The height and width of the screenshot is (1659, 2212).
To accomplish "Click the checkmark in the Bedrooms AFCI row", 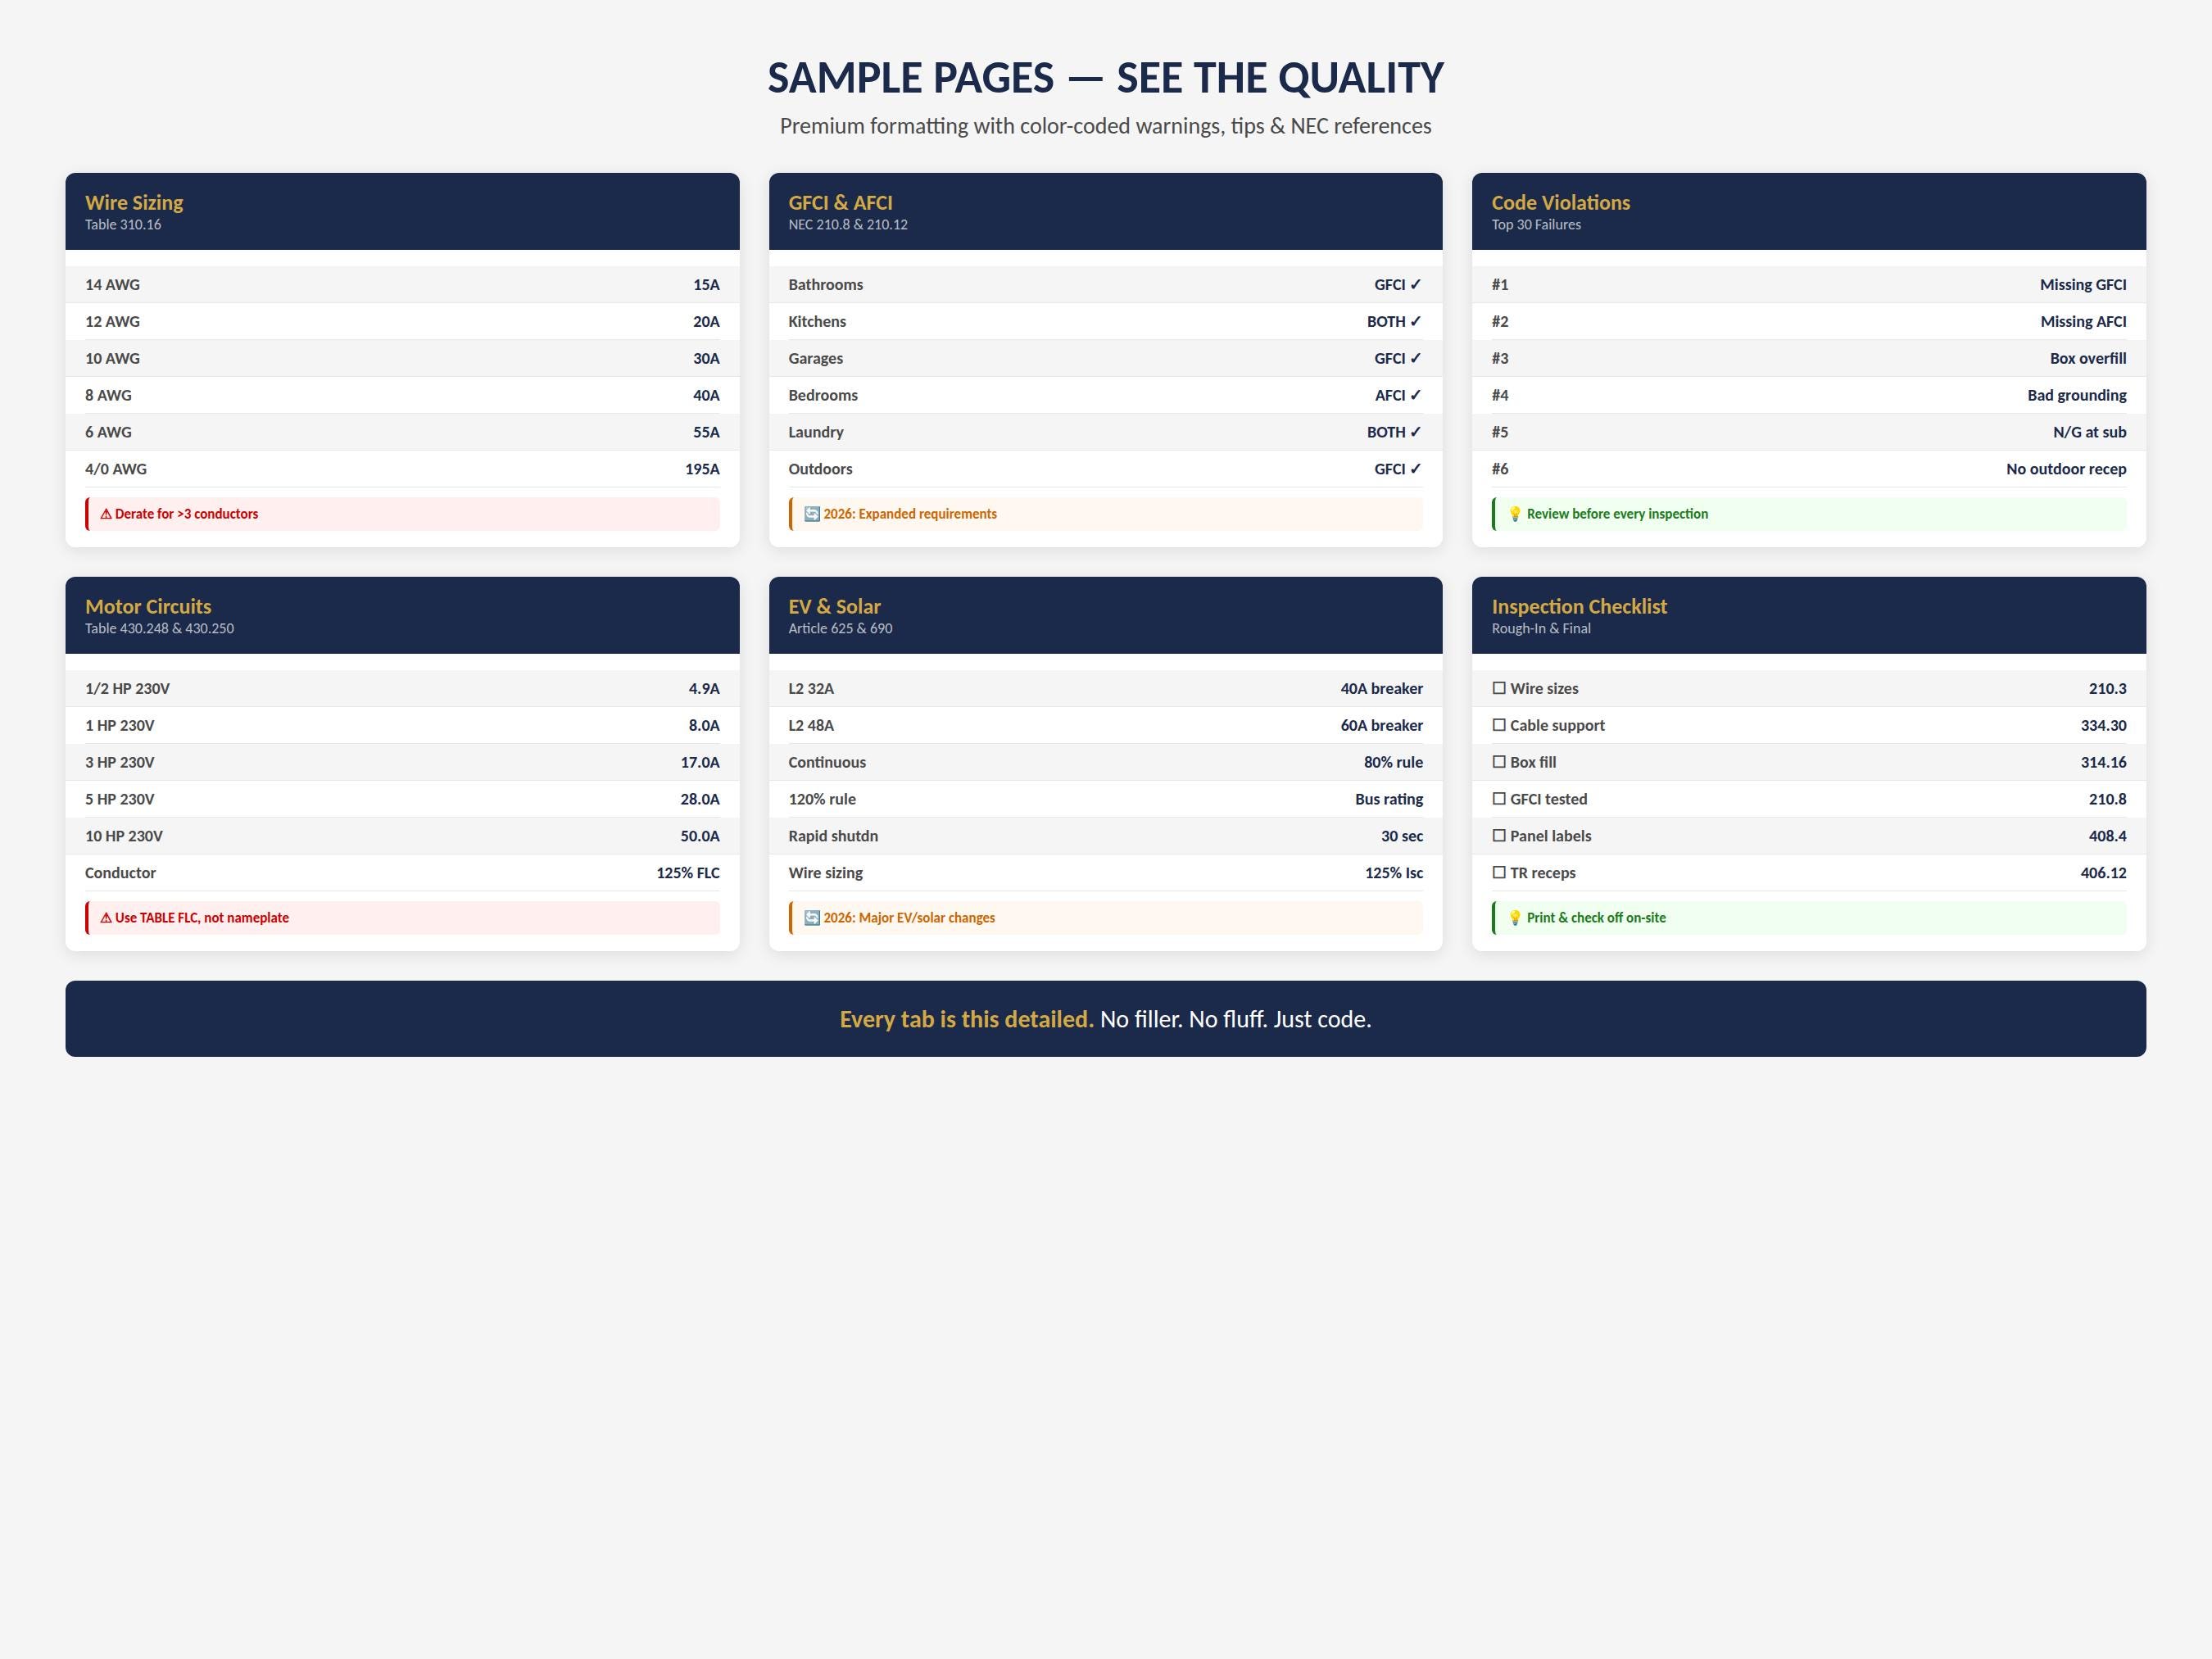I will 1416,396.
